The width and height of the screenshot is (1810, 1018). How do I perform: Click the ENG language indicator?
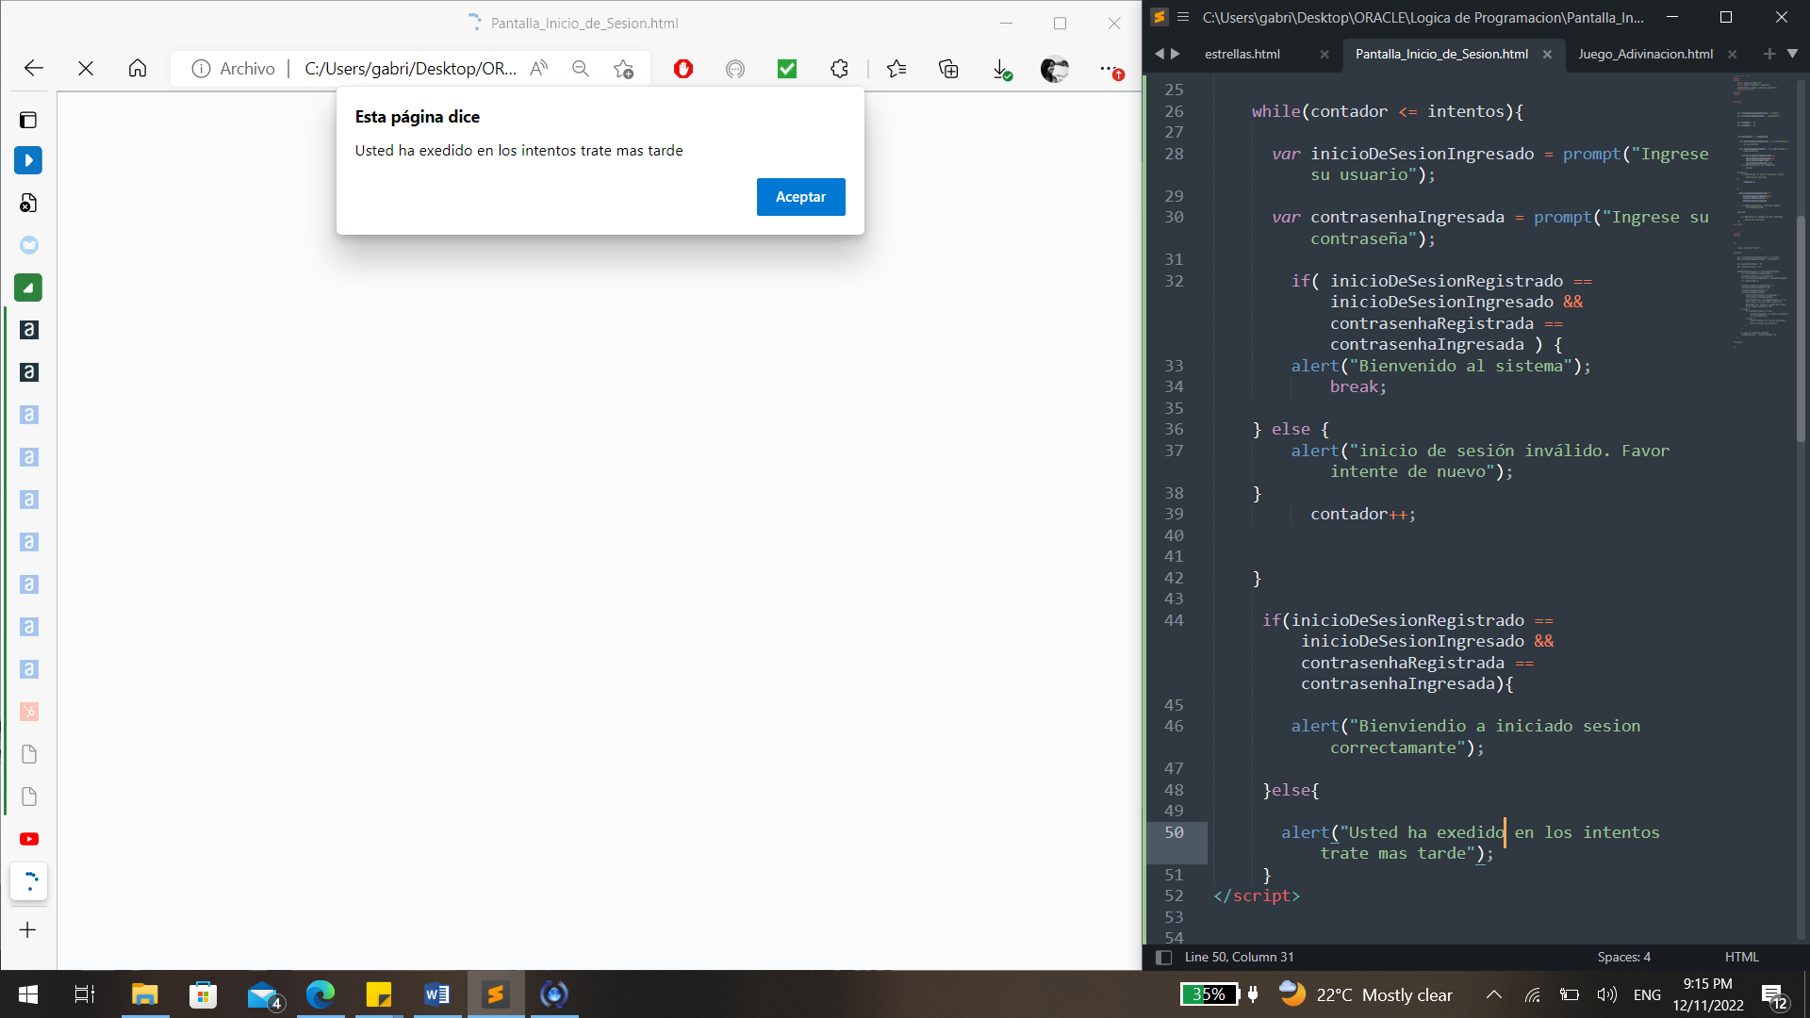tap(1647, 994)
